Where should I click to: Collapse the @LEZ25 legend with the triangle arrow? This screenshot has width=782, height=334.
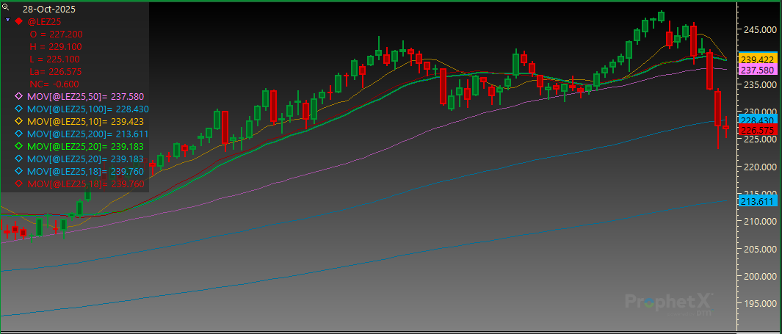[7, 20]
